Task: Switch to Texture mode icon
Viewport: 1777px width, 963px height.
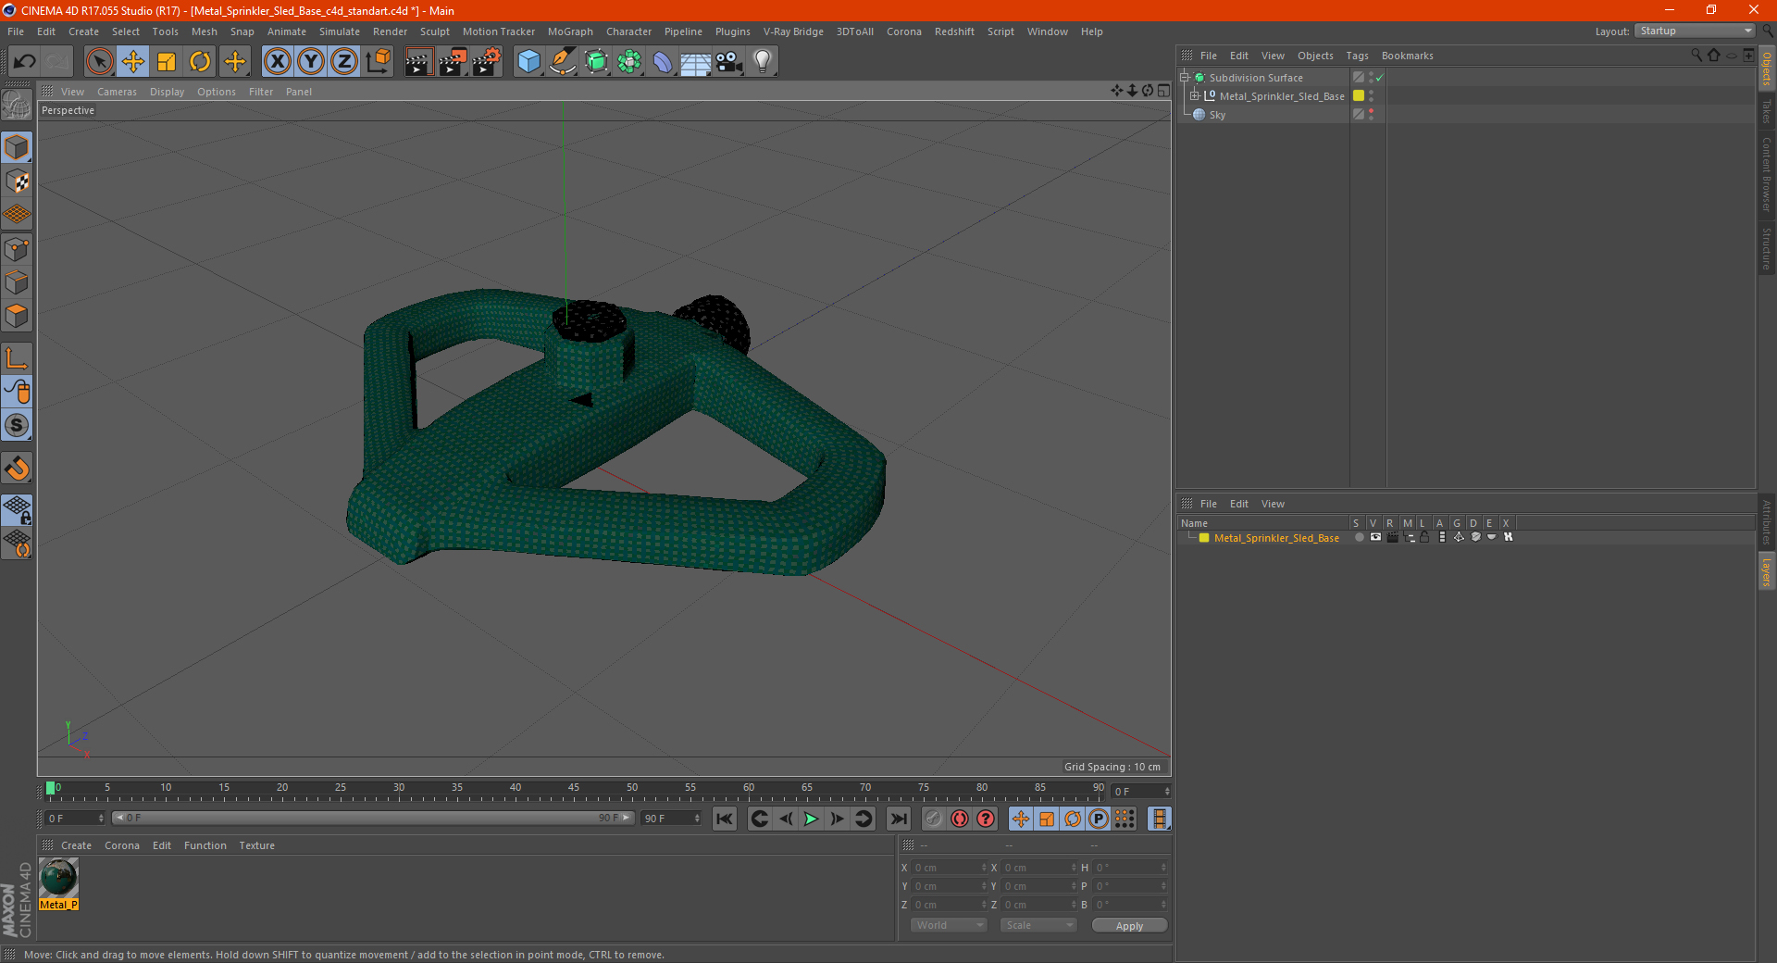Action: coord(17,181)
